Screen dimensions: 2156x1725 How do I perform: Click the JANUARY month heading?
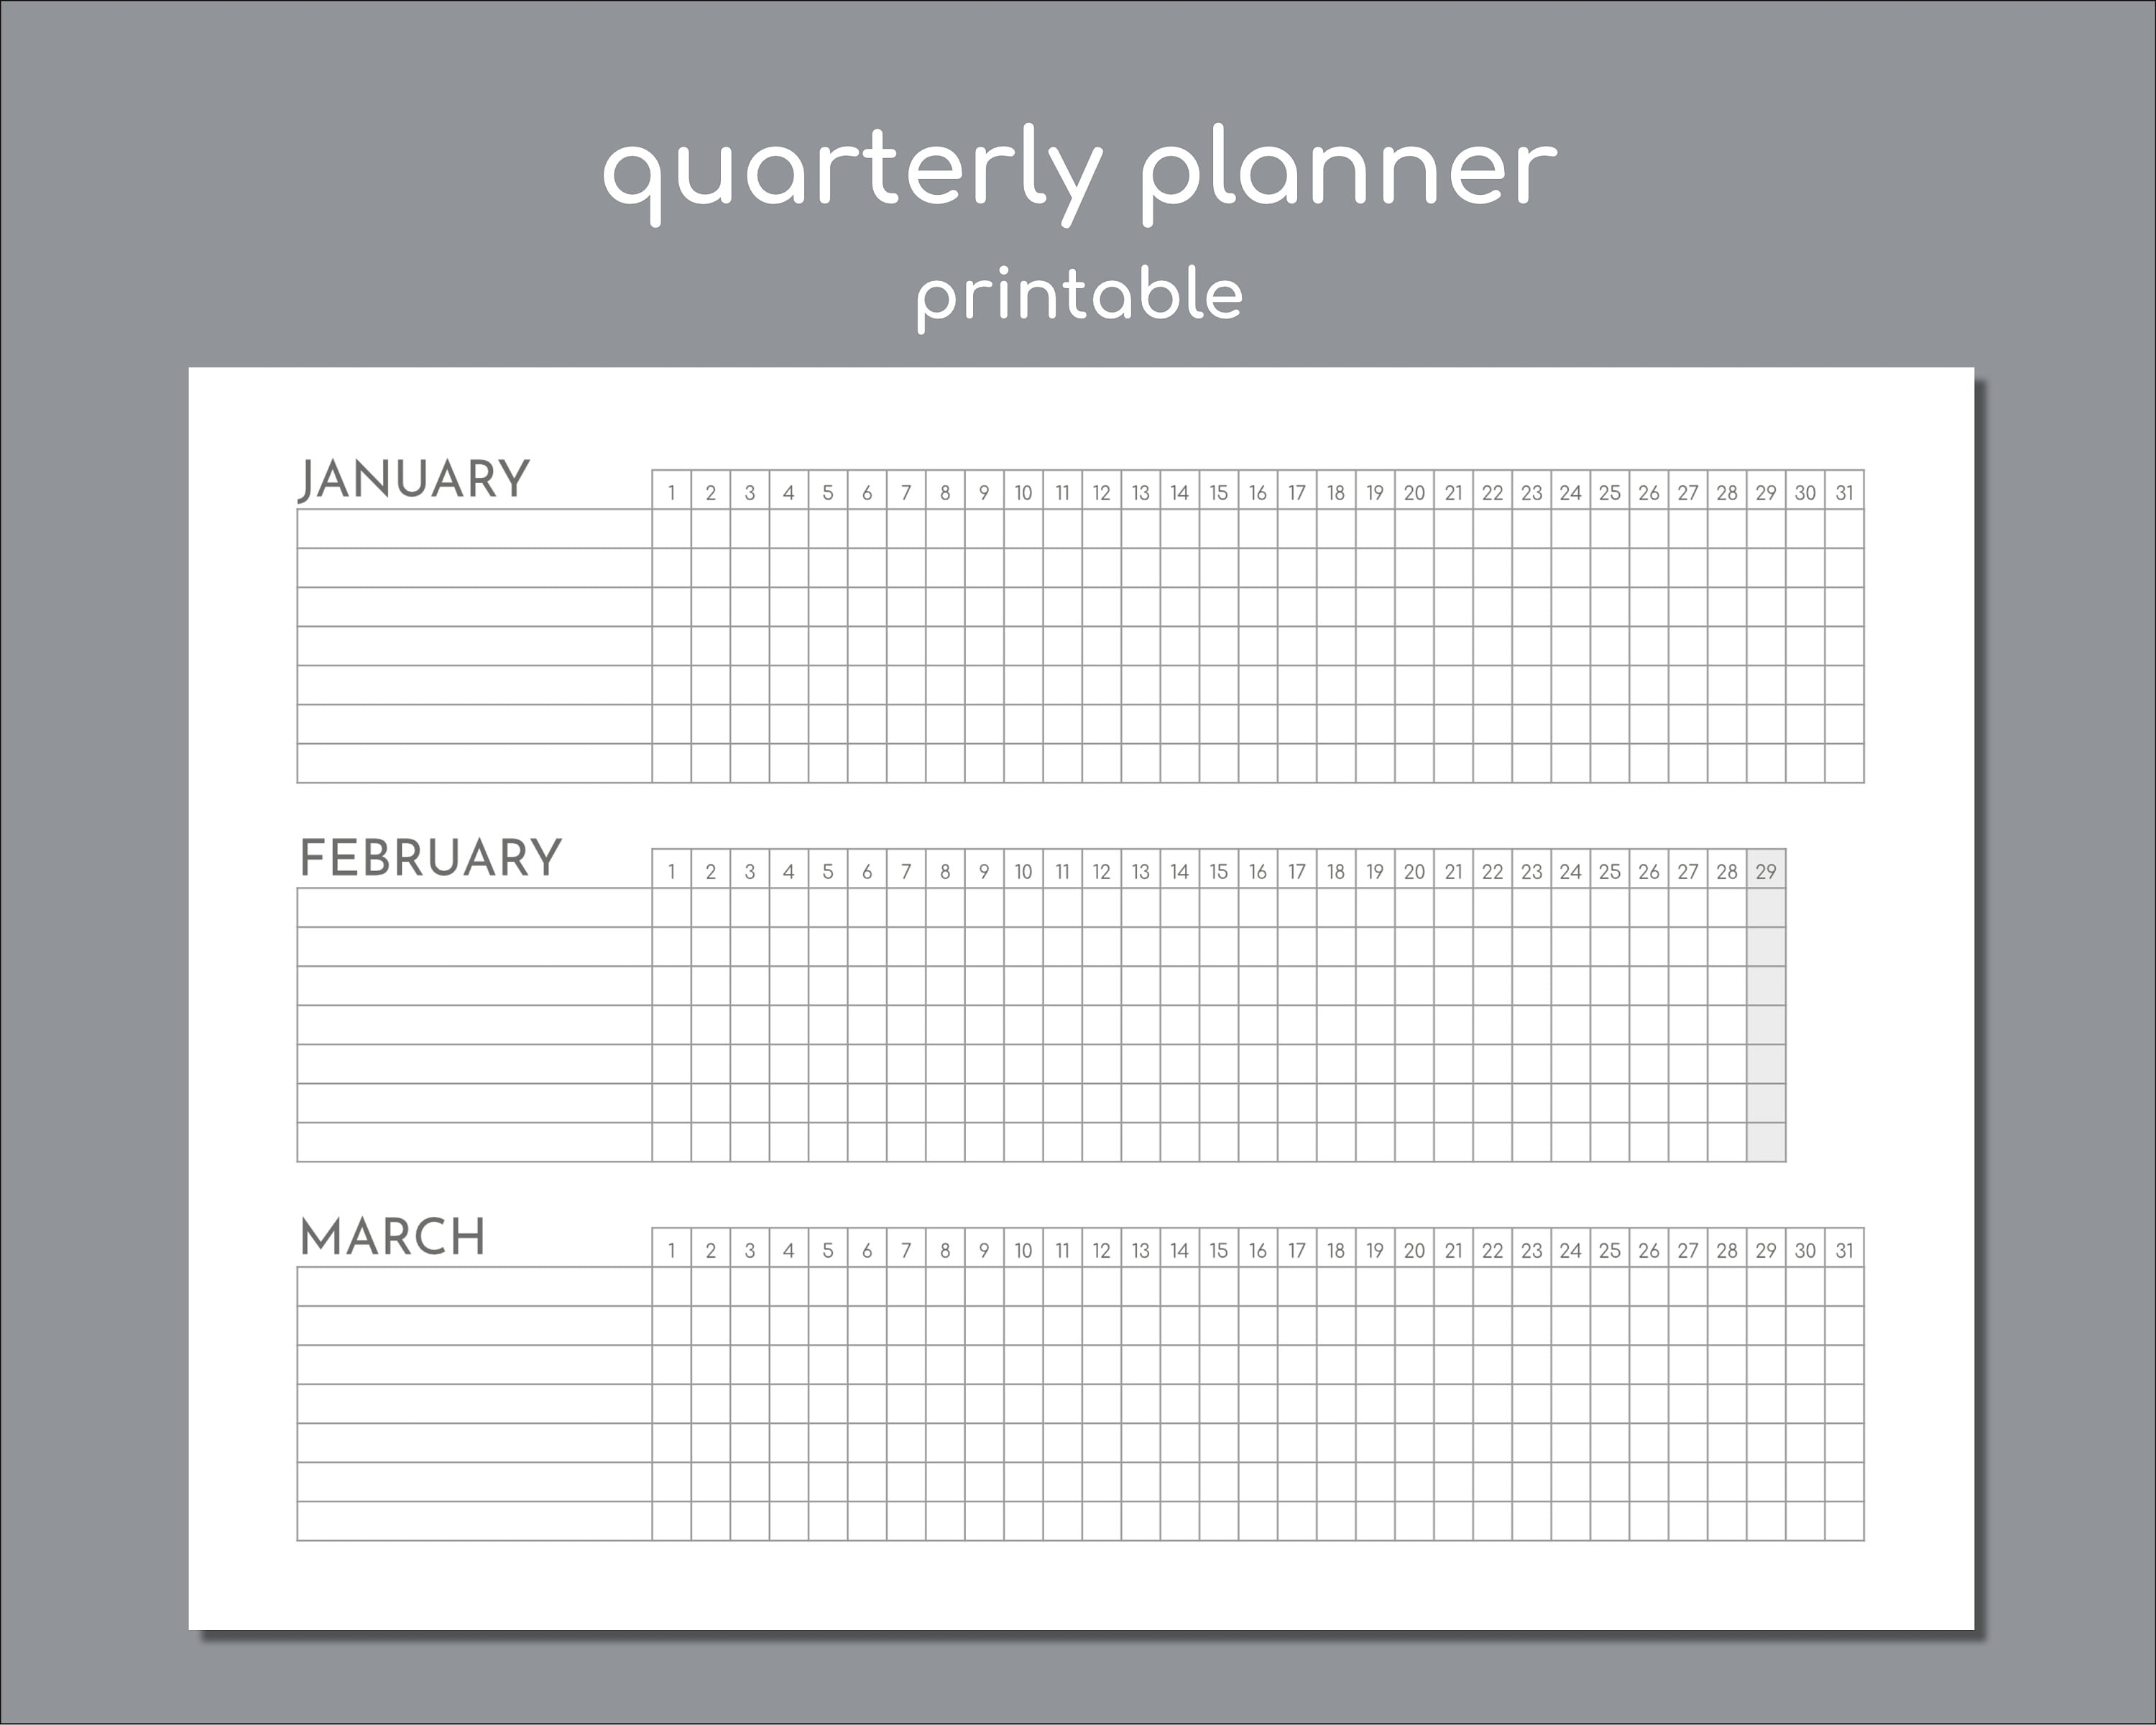(x=414, y=480)
